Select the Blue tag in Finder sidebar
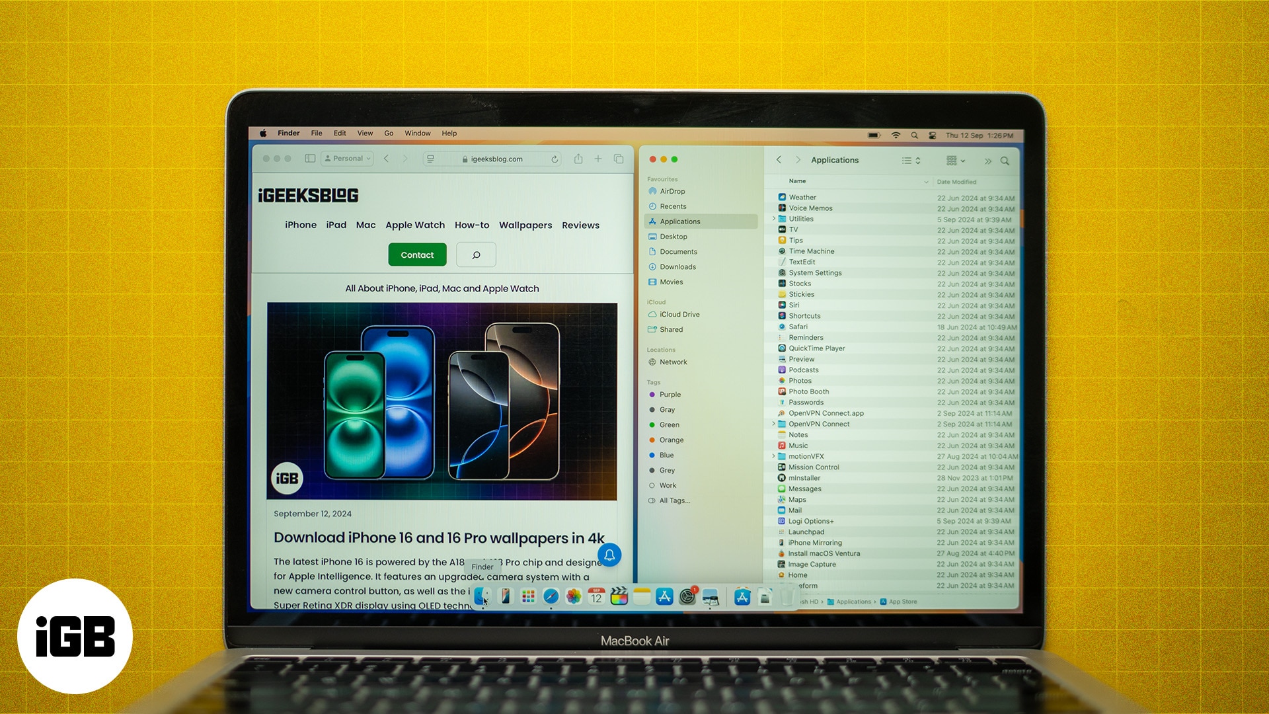Screen dimensions: 1269x714 665,454
